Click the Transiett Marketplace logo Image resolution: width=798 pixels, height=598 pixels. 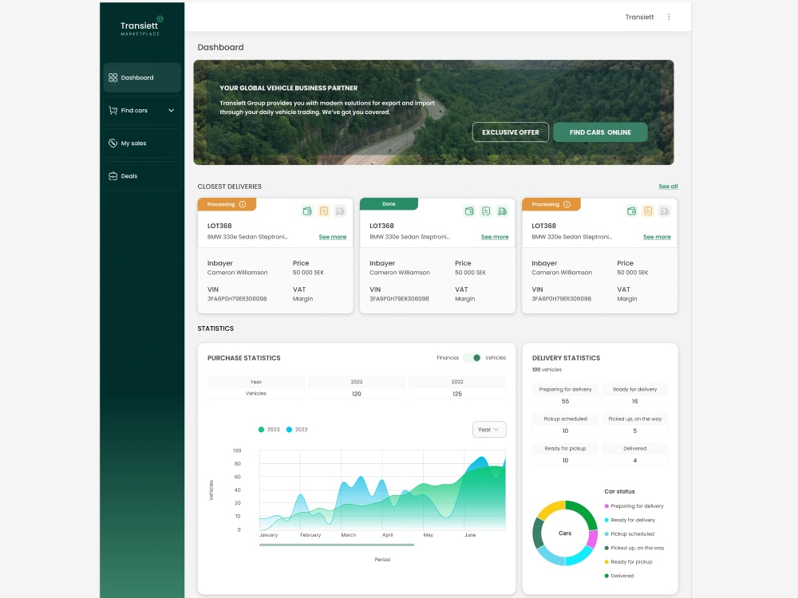(x=141, y=27)
